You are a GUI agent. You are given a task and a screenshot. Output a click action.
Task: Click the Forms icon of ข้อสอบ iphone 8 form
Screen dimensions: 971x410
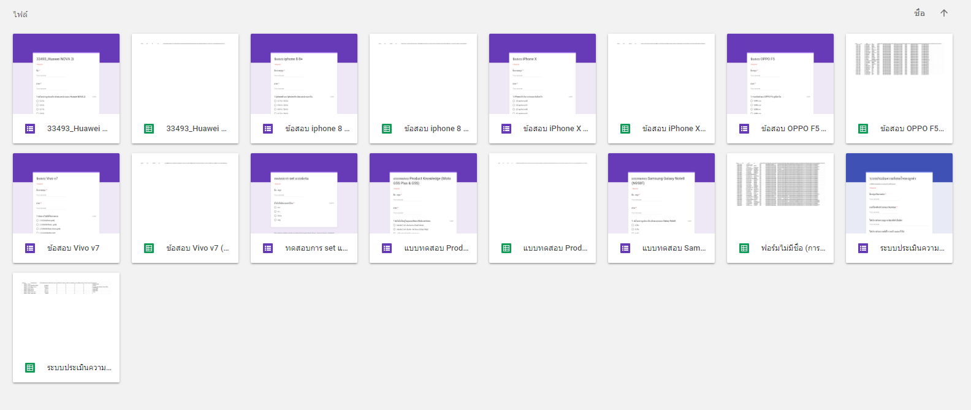coord(268,129)
